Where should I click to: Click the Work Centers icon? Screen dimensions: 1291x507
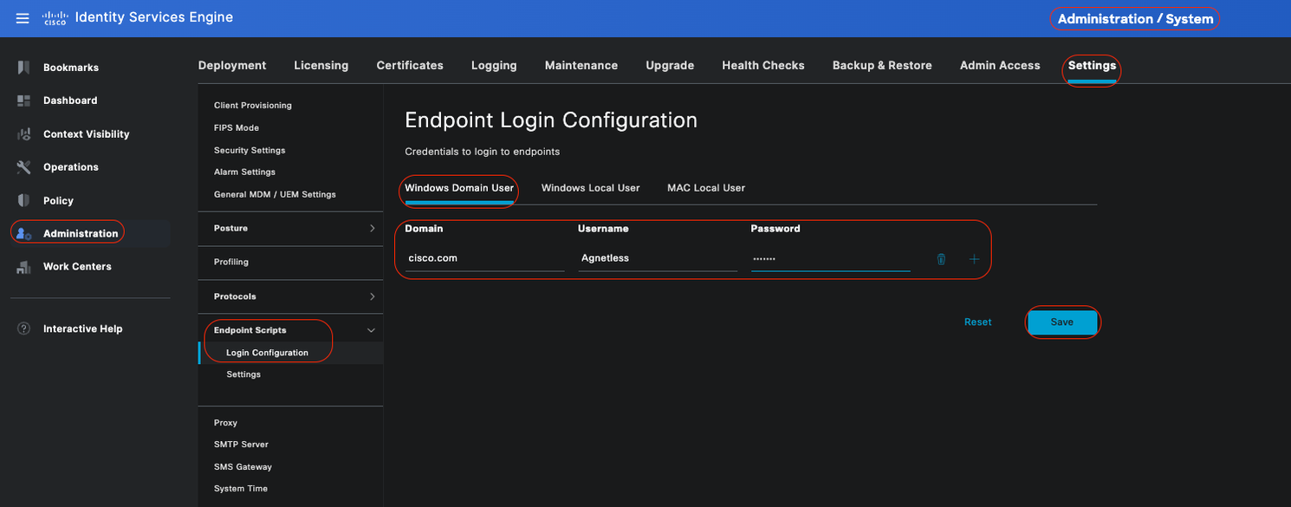point(24,267)
